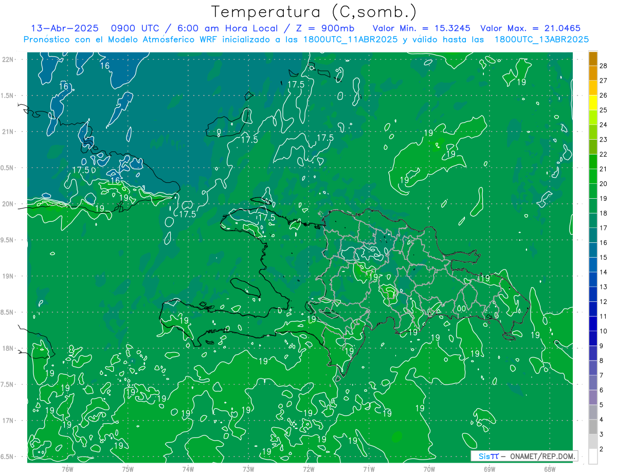Click the "71W" longitude axis label

pos(369,469)
